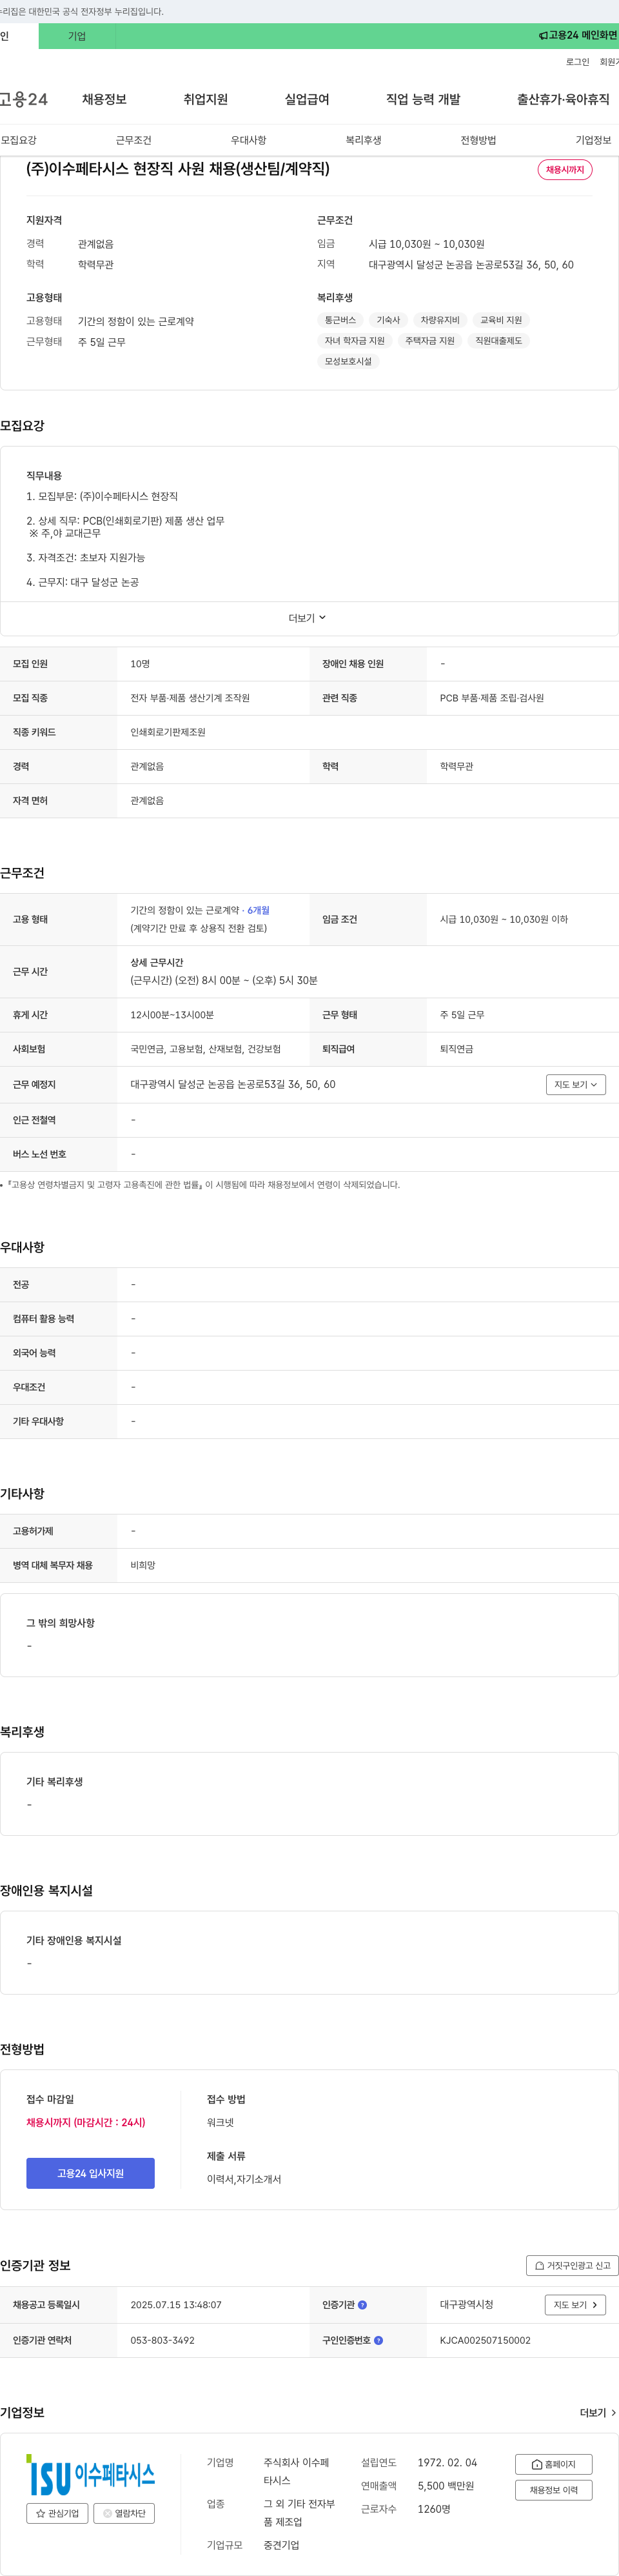Click the 구인인증번호 help icon
619x2576 pixels.
378,2340
